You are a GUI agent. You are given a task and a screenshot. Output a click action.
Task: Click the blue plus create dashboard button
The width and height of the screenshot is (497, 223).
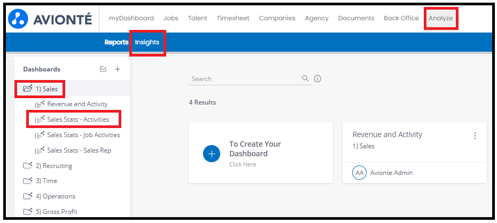coord(212,154)
